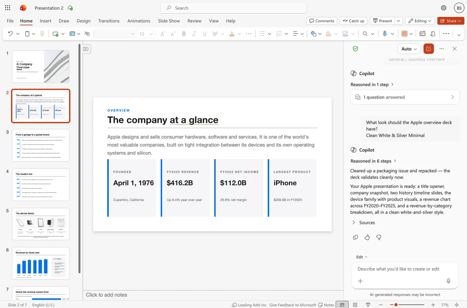Expand the Sources section
The image size is (467, 308).
(x=364, y=222)
